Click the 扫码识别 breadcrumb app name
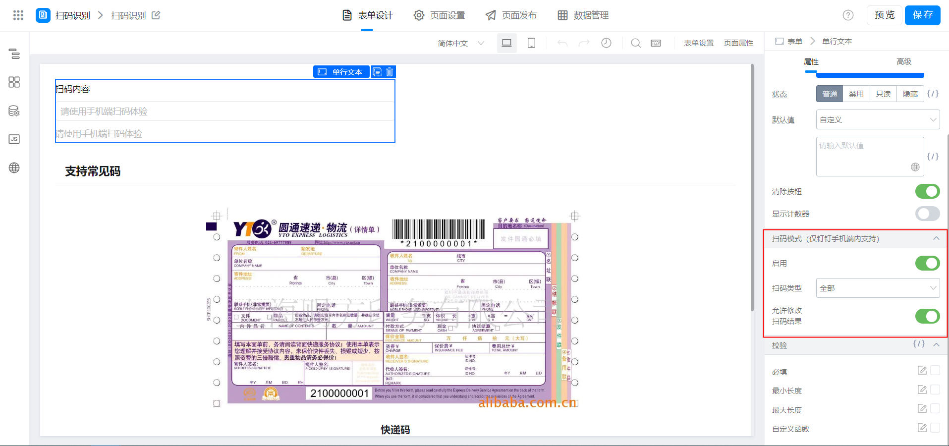 [72, 15]
